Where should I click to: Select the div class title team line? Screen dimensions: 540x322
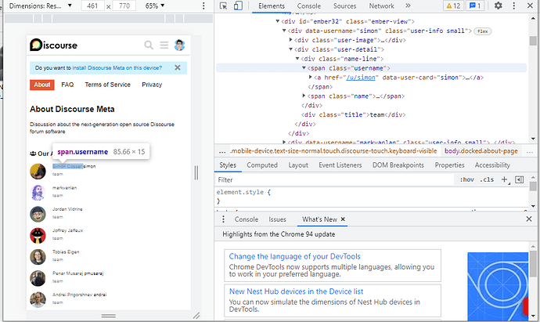click(353, 115)
